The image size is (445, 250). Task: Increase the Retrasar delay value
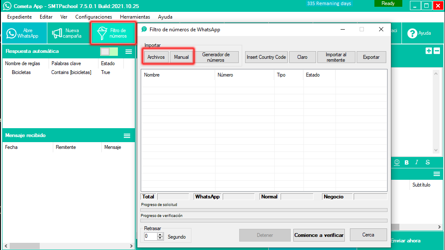click(x=160, y=234)
